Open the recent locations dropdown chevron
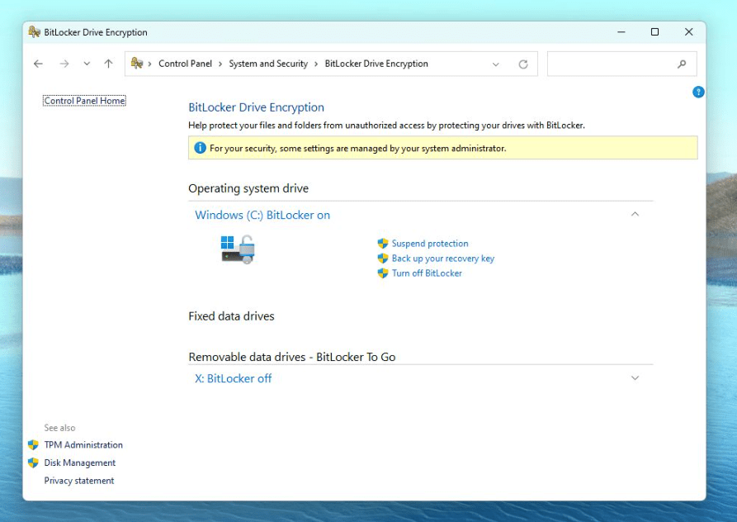Screen dimensions: 737x522 click(x=87, y=64)
